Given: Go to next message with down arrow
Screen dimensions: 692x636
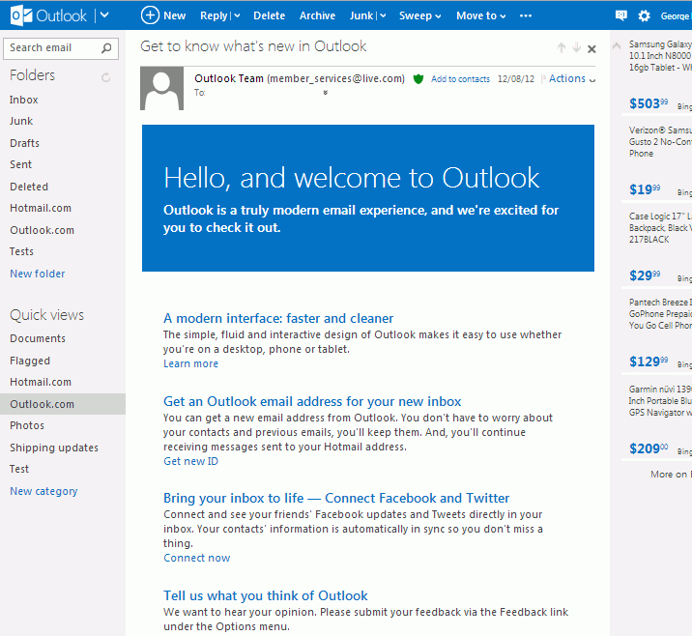Looking at the screenshot, I should [577, 48].
